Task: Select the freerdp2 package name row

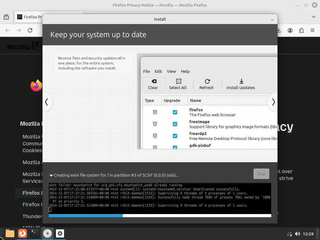Action: [x=210, y=136]
